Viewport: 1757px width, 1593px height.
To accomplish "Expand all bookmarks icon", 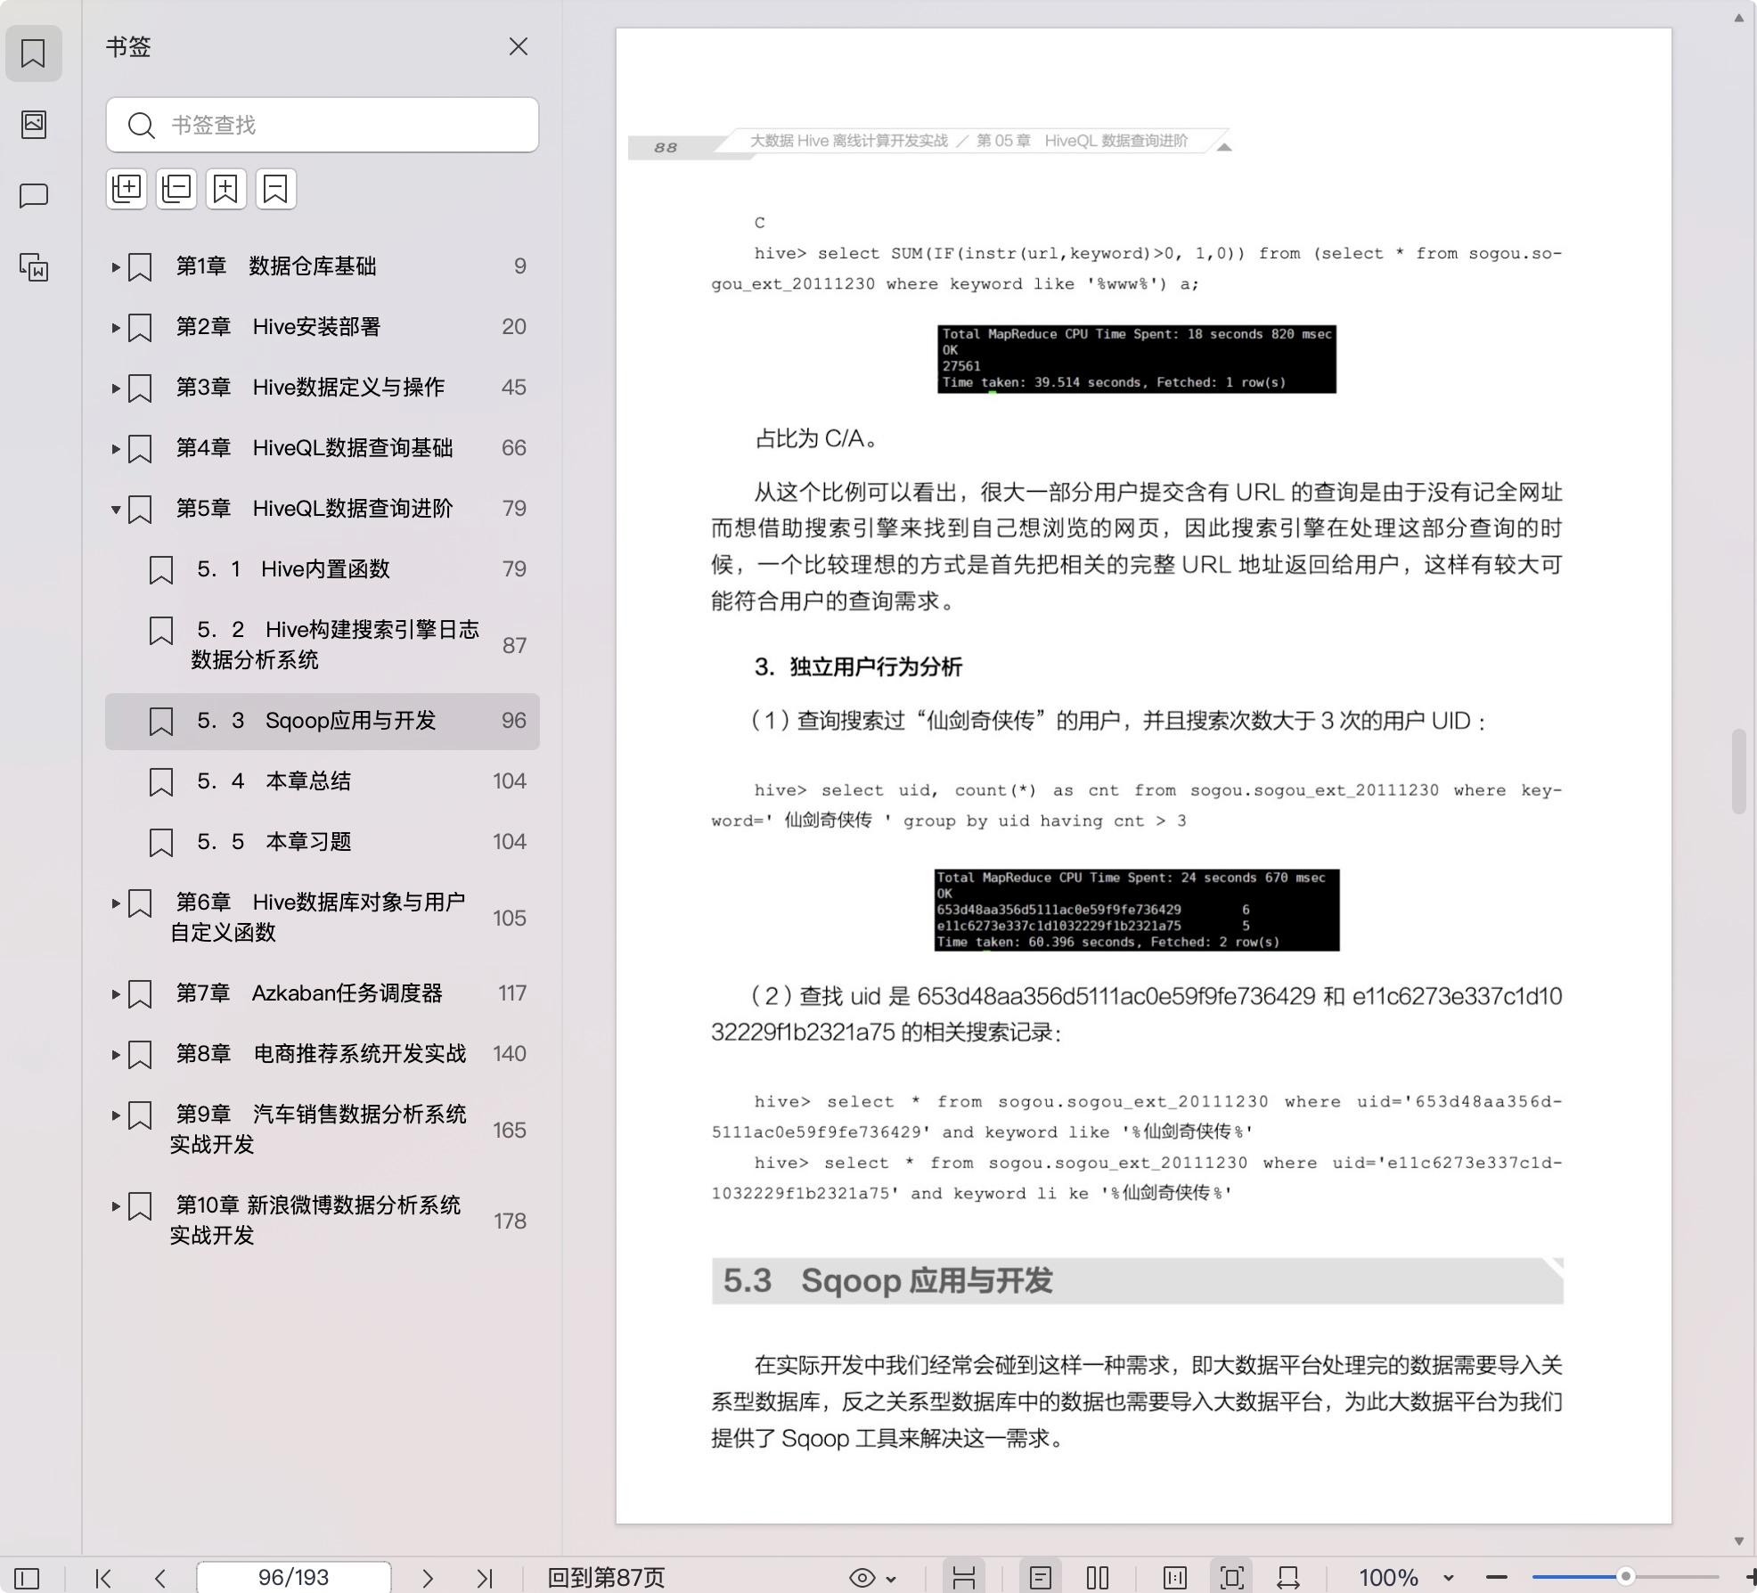I will pos(127,189).
